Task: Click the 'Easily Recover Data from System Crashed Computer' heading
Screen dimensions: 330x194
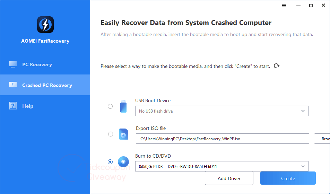Action: pyautogui.click(x=186, y=23)
